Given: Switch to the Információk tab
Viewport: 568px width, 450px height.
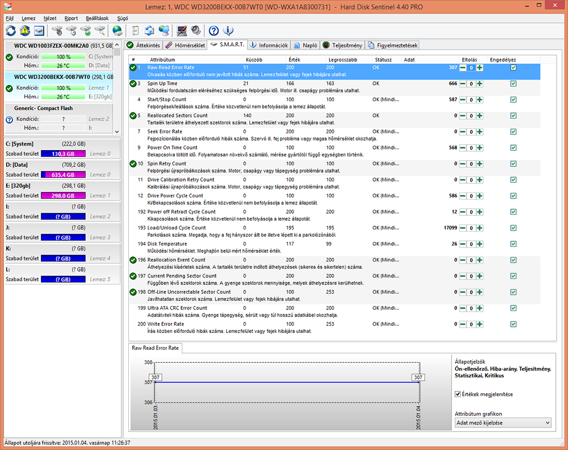Looking at the screenshot, I should click(269, 46).
